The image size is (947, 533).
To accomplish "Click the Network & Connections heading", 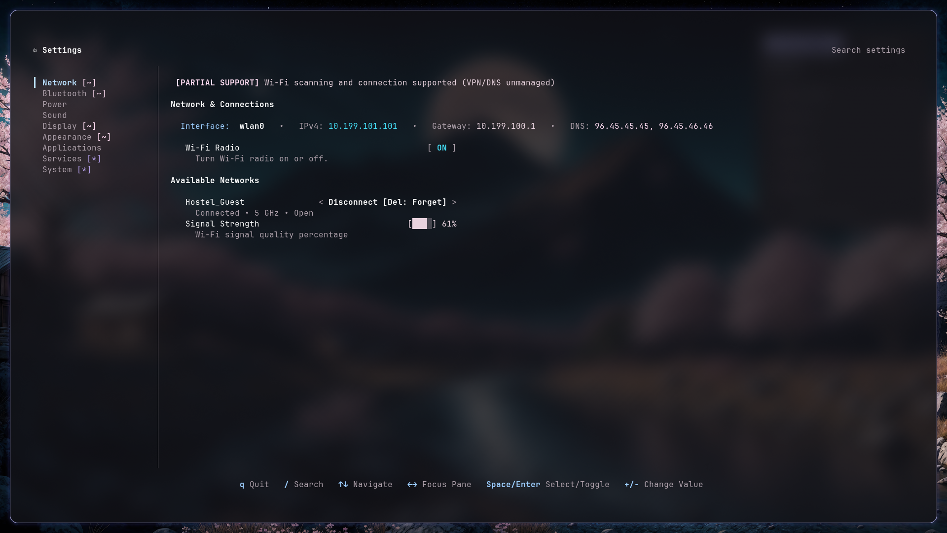I will [222, 105].
